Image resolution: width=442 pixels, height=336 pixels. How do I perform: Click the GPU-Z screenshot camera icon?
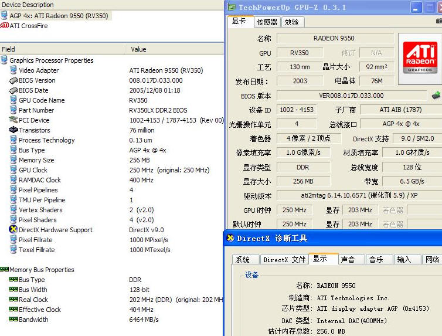[x=439, y=21]
